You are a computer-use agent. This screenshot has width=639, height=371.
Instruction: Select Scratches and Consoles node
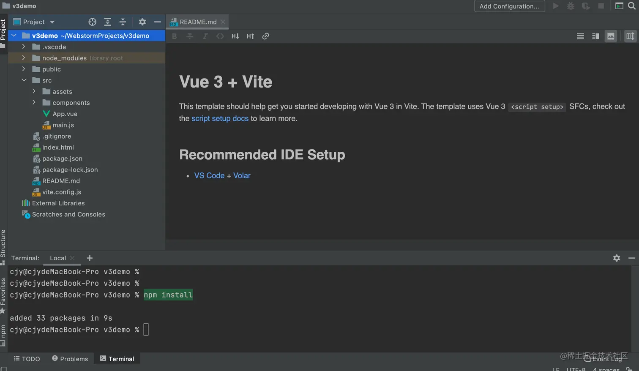(x=68, y=214)
